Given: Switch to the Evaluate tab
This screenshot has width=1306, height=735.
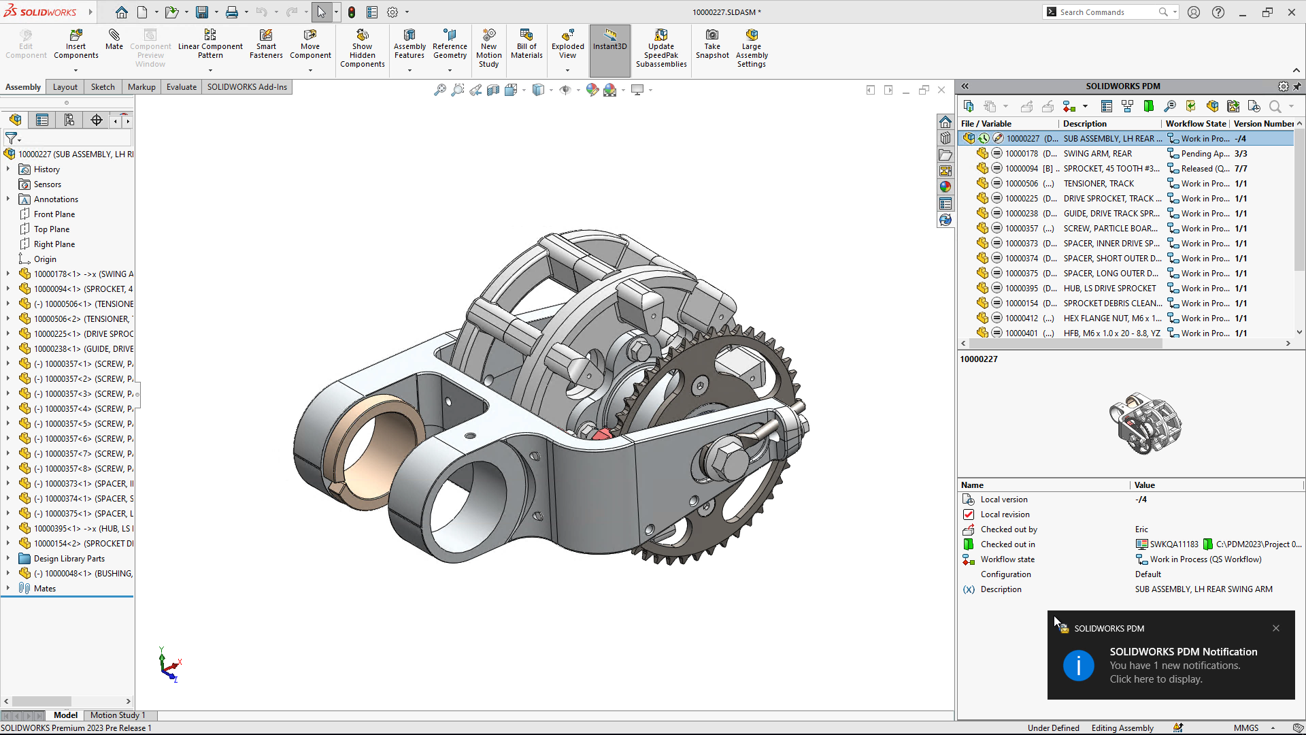Looking at the screenshot, I should (181, 87).
